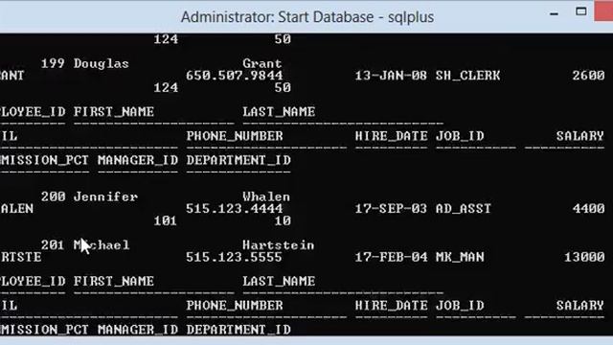
Task: Click employee ID 199
Action: coord(53,63)
